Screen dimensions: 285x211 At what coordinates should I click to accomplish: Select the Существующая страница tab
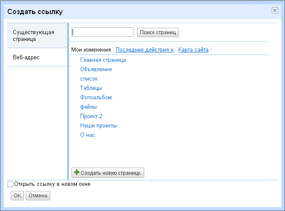(37, 35)
